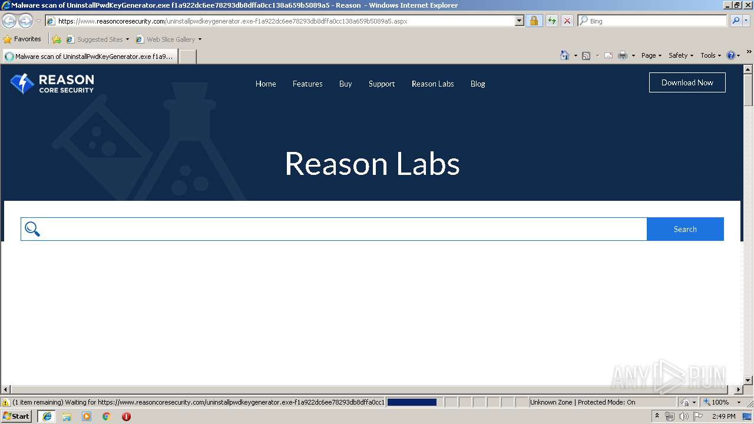The image size is (754, 424).
Task: Click the Action Center flag tray icon
Action: 698,416
